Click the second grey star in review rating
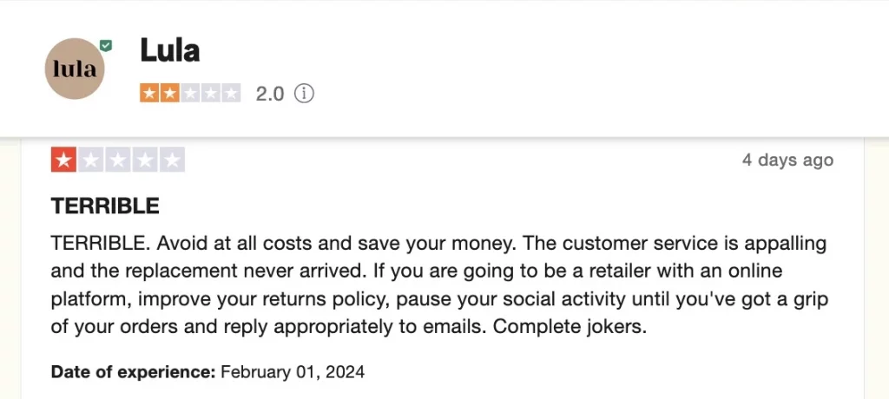889x399 pixels. pos(90,160)
